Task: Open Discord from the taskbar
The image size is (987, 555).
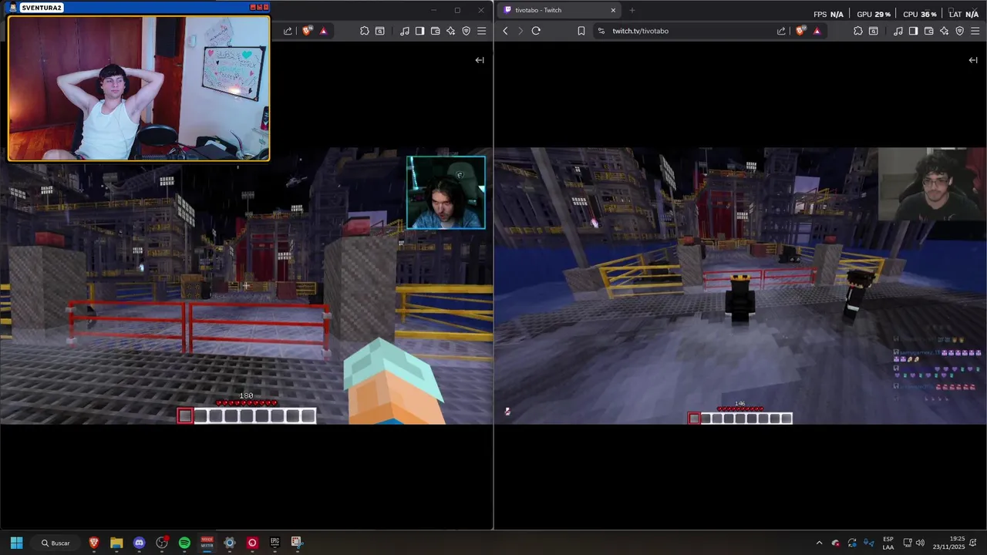Action: (139, 543)
